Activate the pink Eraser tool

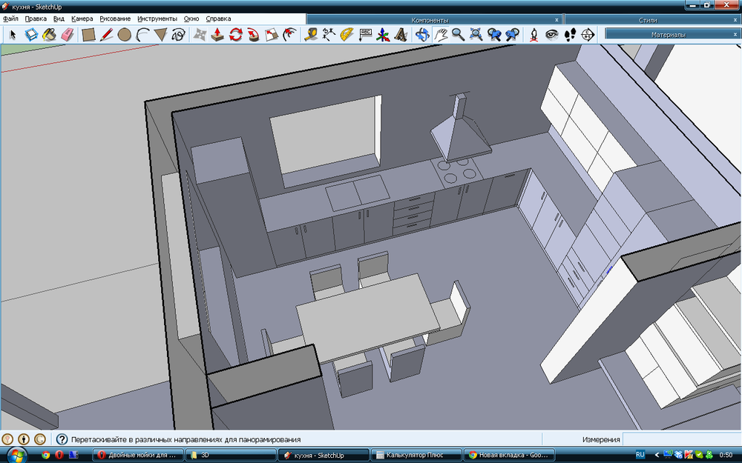point(68,35)
